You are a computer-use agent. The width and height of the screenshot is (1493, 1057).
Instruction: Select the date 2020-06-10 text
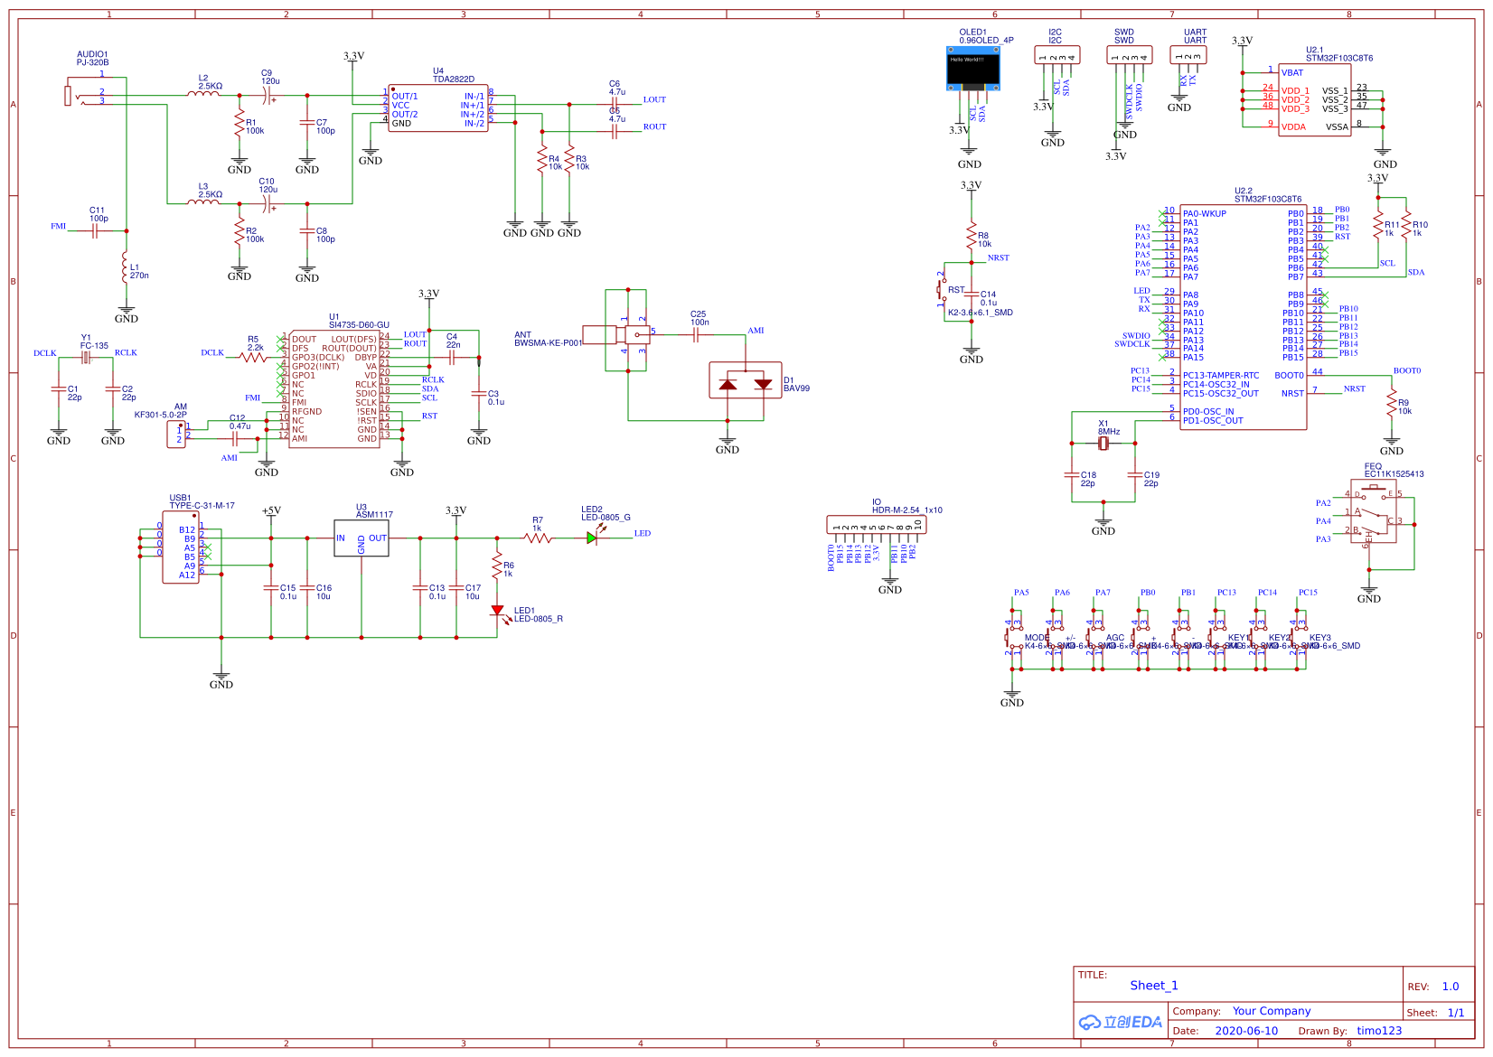(x=1245, y=1031)
